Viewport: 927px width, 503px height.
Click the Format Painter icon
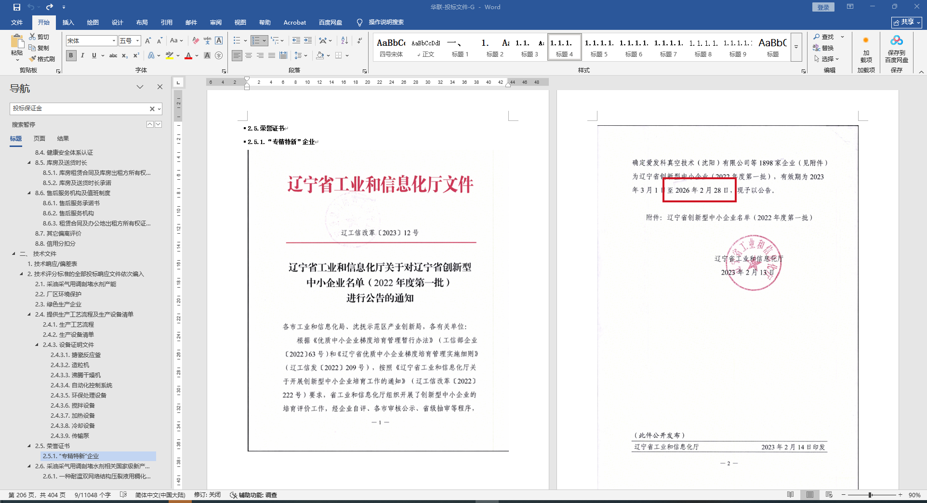(33, 59)
